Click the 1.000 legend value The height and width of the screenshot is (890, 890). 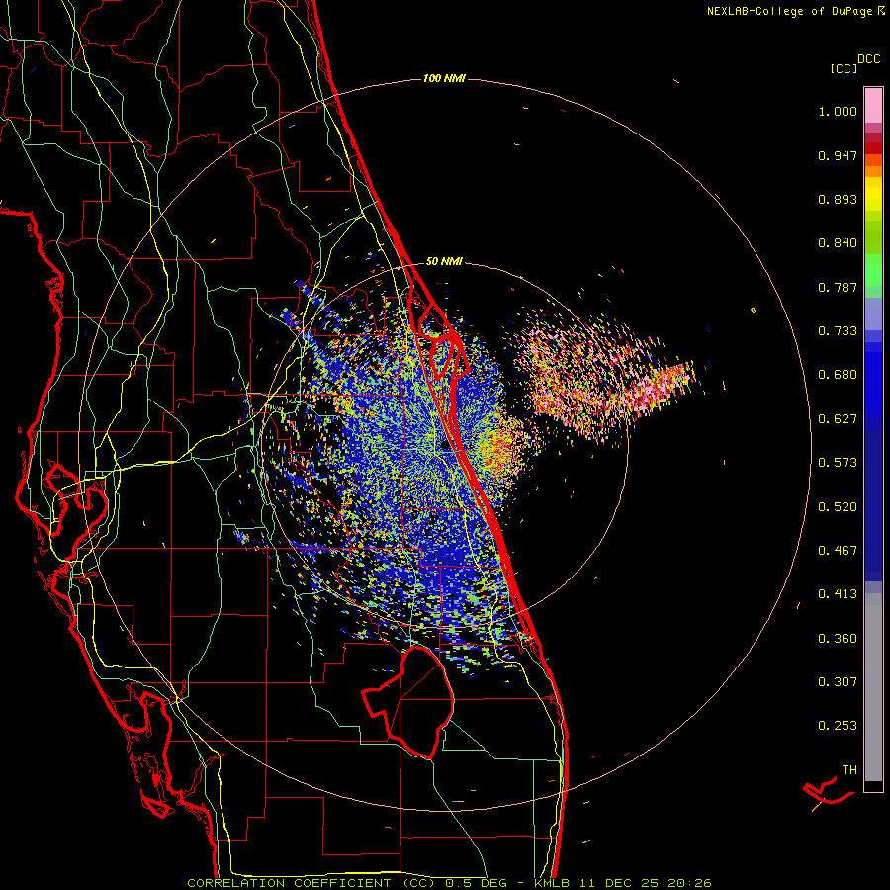[x=838, y=111]
